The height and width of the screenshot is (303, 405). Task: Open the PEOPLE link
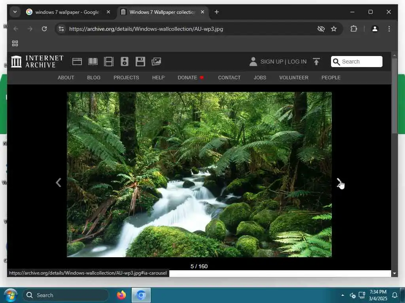[x=331, y=78]
